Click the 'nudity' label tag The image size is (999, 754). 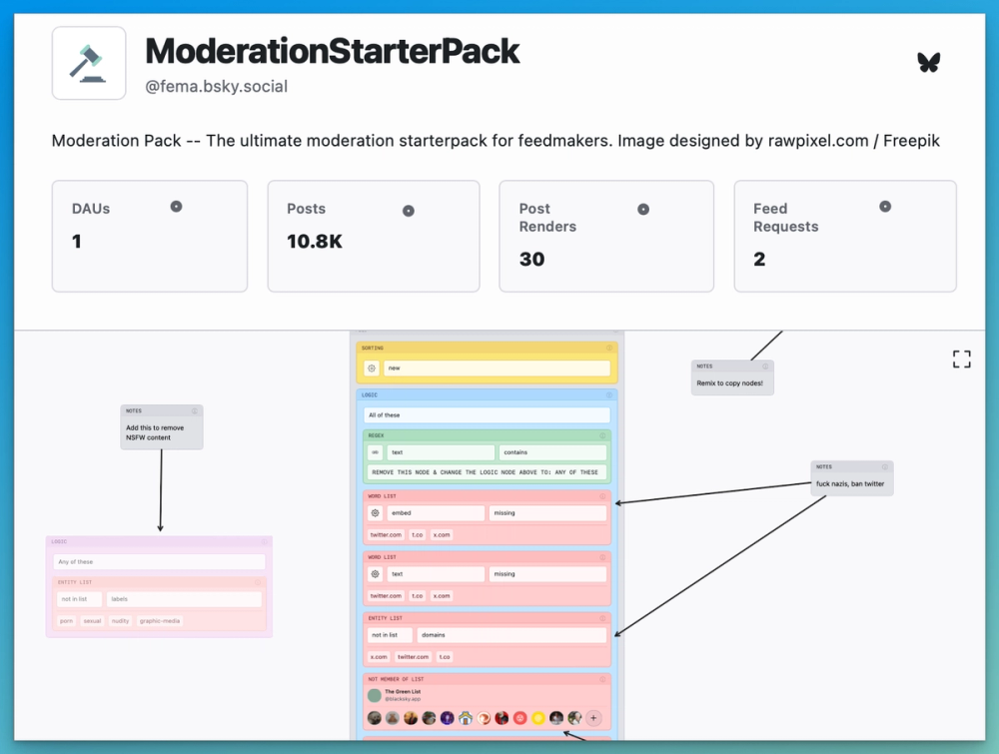pos(121,621)
